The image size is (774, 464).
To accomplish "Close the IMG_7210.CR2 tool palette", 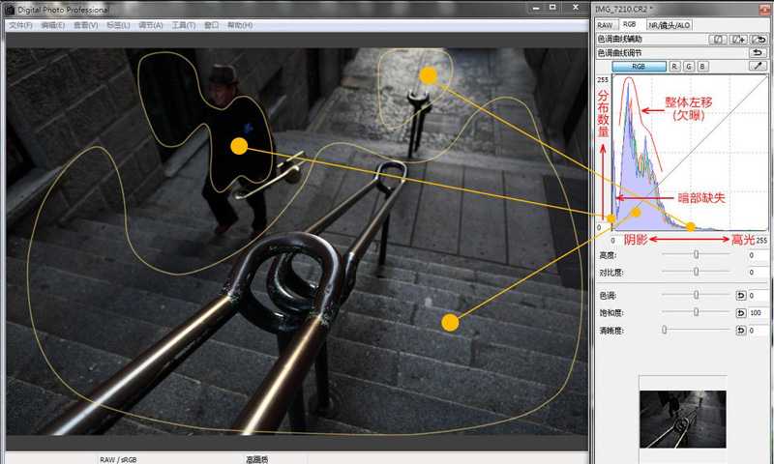I will coord(764,9).
